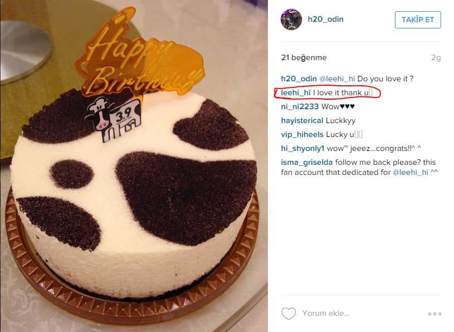Open the isma_griselda commenter profile
Image resolution: width=454 pixels, height=332 pixels.
pyautogui.click(x=306, y=162)
